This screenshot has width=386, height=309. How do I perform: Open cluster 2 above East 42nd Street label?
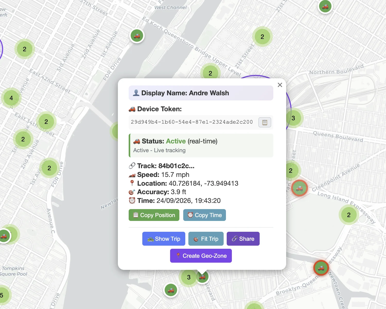[24, 49]
